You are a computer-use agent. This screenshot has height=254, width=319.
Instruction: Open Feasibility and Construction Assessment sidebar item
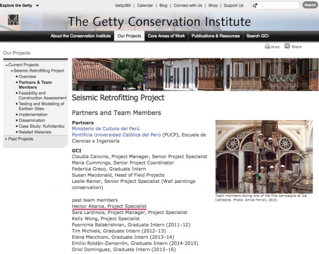(x=42, y=95)
